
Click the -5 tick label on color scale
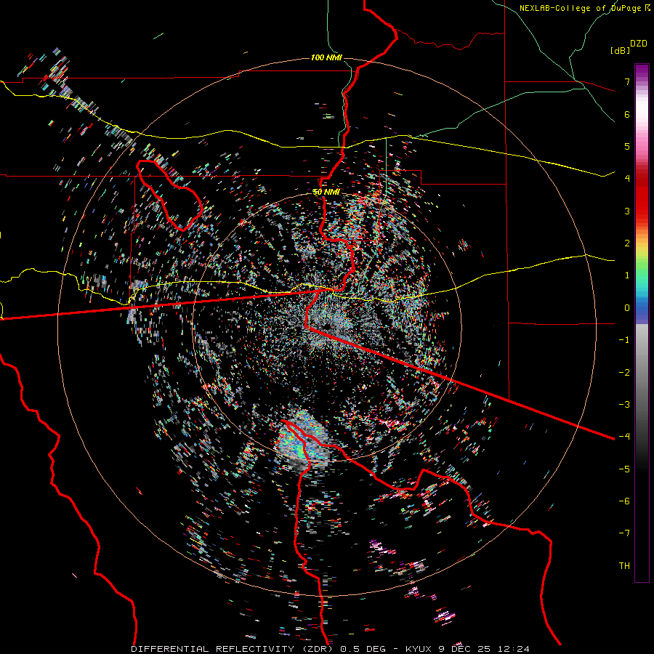[x=624, y=469]
